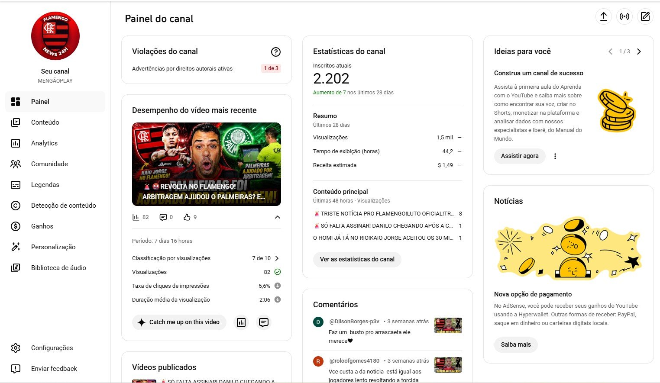Click the views bar chart icon showing 82
The image size is (660, 383).
136,217
